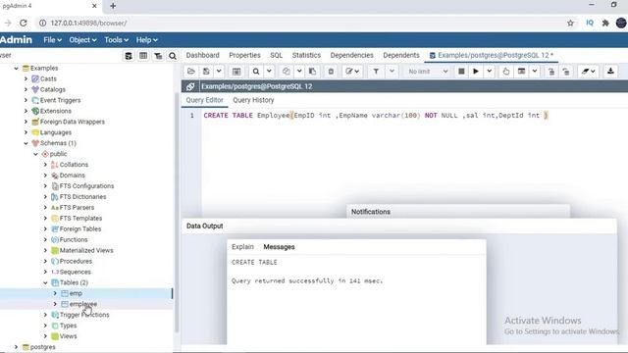Screen dimensions: 628x353
Task: Switch to the Dependencies tab
Action: point(351,55)
